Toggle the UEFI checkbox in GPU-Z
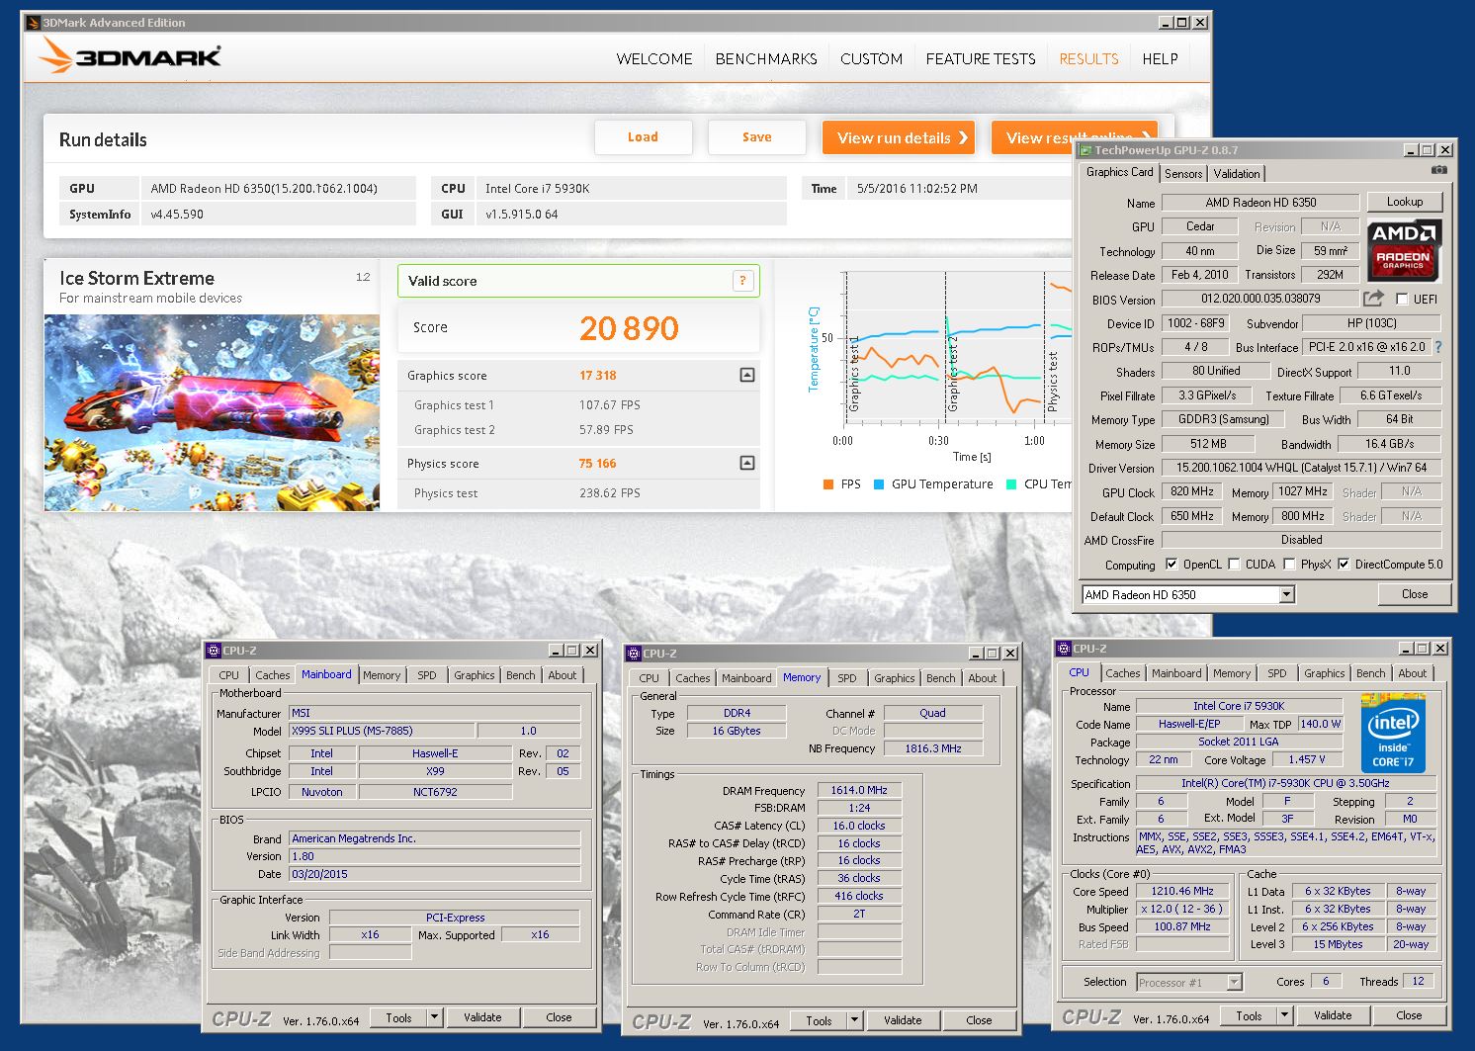The width and height of the screenshot is (1475, 1051). [1402, 299]
